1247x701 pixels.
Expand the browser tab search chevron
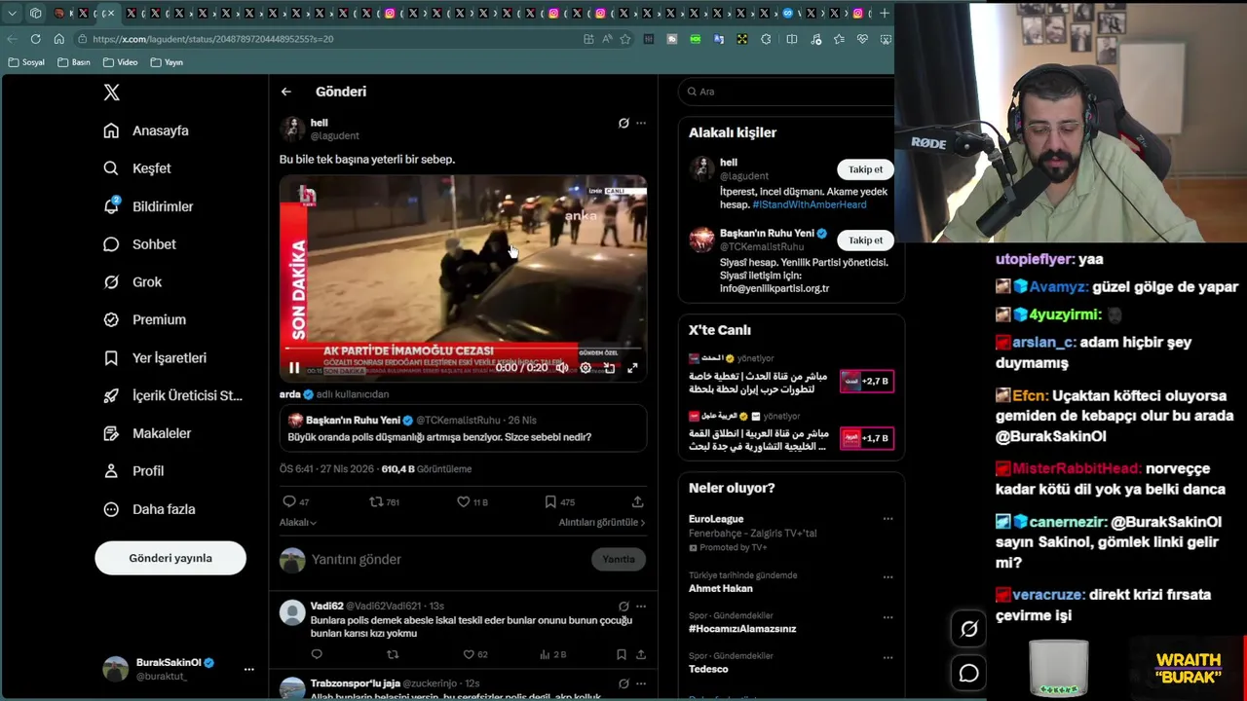[x=12, y=13]
